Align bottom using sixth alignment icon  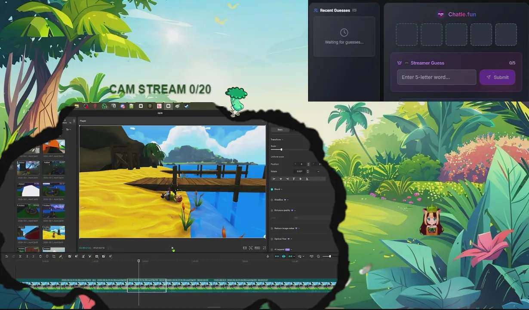tap(307, 179)
